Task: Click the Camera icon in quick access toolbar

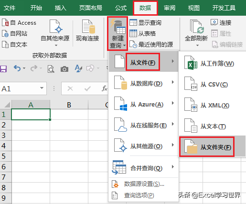Action: tap(64, 69)
